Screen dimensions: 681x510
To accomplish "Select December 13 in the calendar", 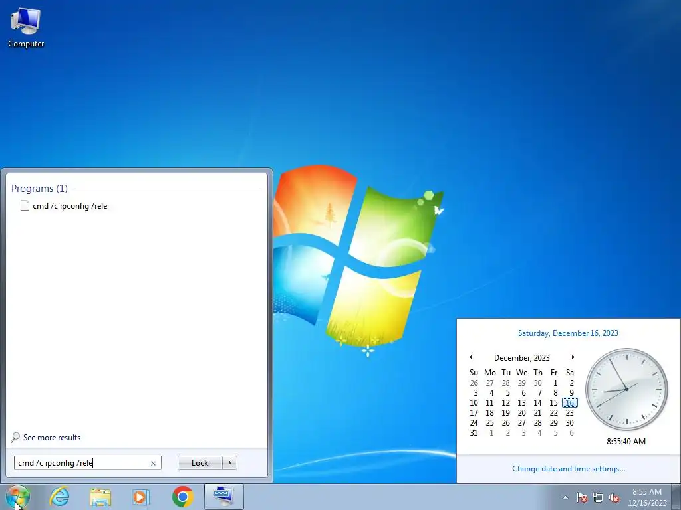I will (522, 403).
